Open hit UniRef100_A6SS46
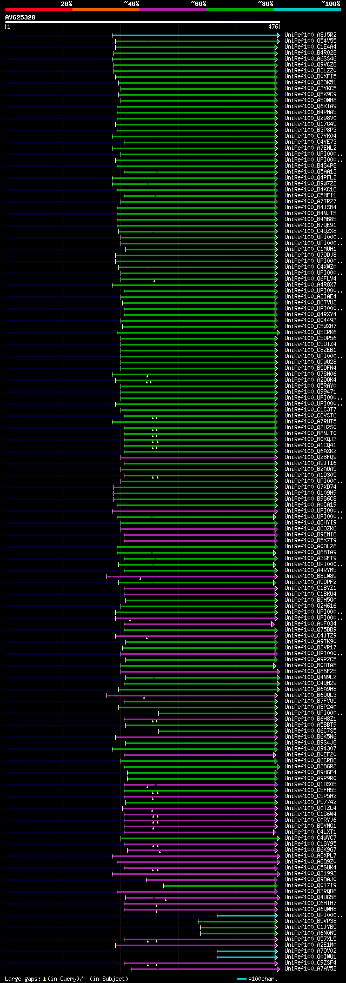The height and width of the screenshot is (983, 346). (310, 58)
